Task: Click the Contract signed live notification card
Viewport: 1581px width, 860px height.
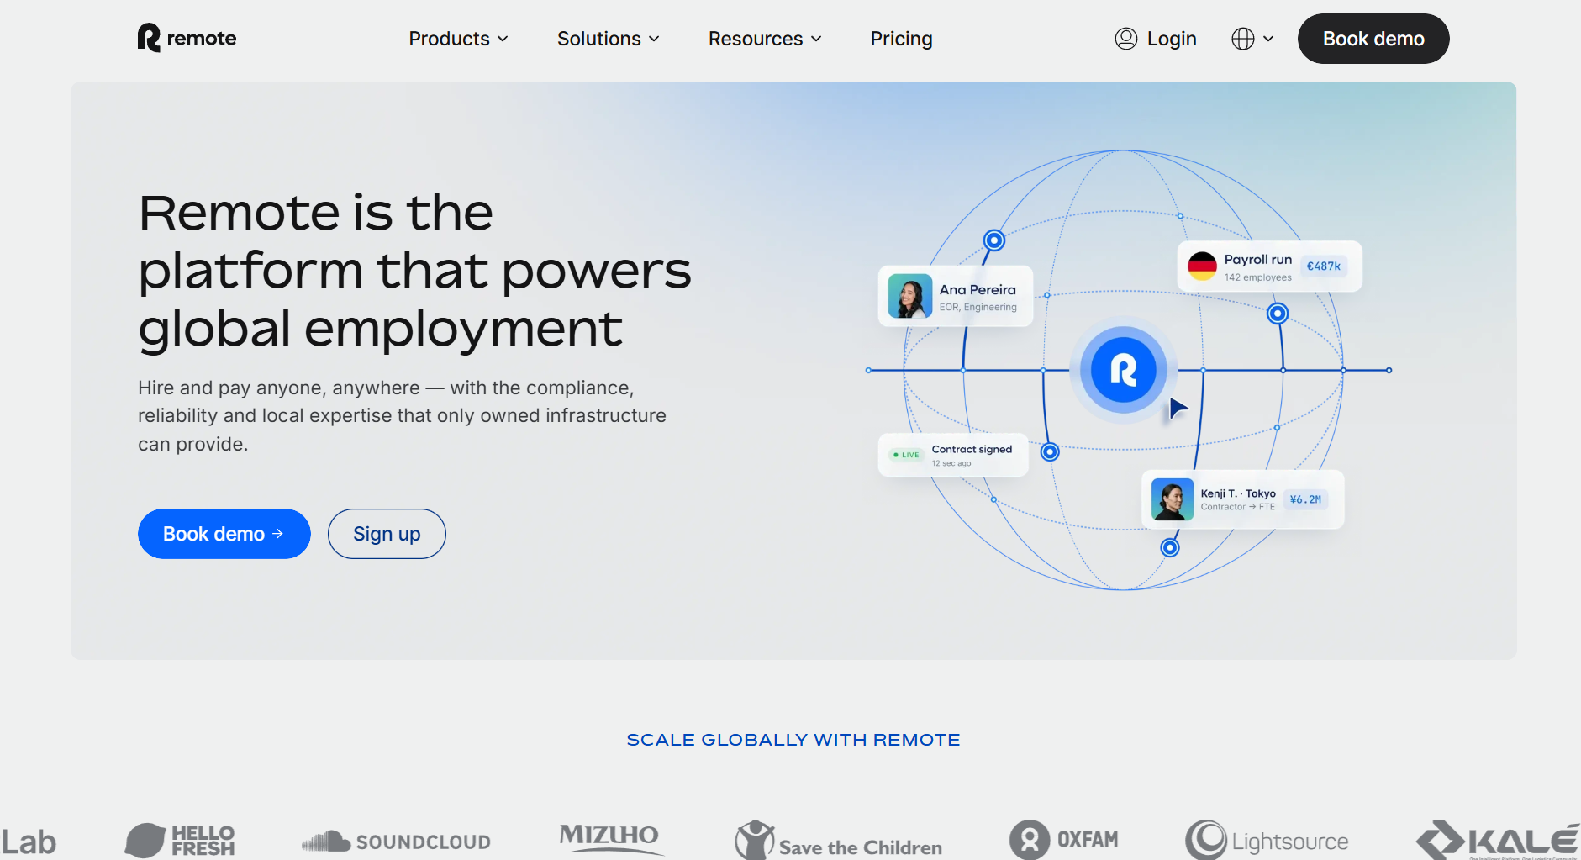Action: click(x=953, y=455)
